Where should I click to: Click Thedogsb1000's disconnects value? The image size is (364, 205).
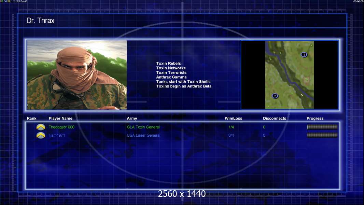tap(264, 127)
